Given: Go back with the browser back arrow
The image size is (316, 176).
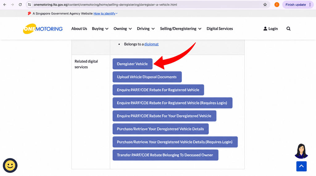Looking at the screenshot, I should pyautogui.click(x=5, y=5).
